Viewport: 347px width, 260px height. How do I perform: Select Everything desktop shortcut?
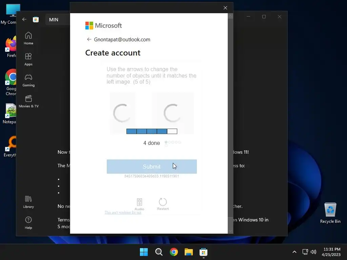(10, 146)
